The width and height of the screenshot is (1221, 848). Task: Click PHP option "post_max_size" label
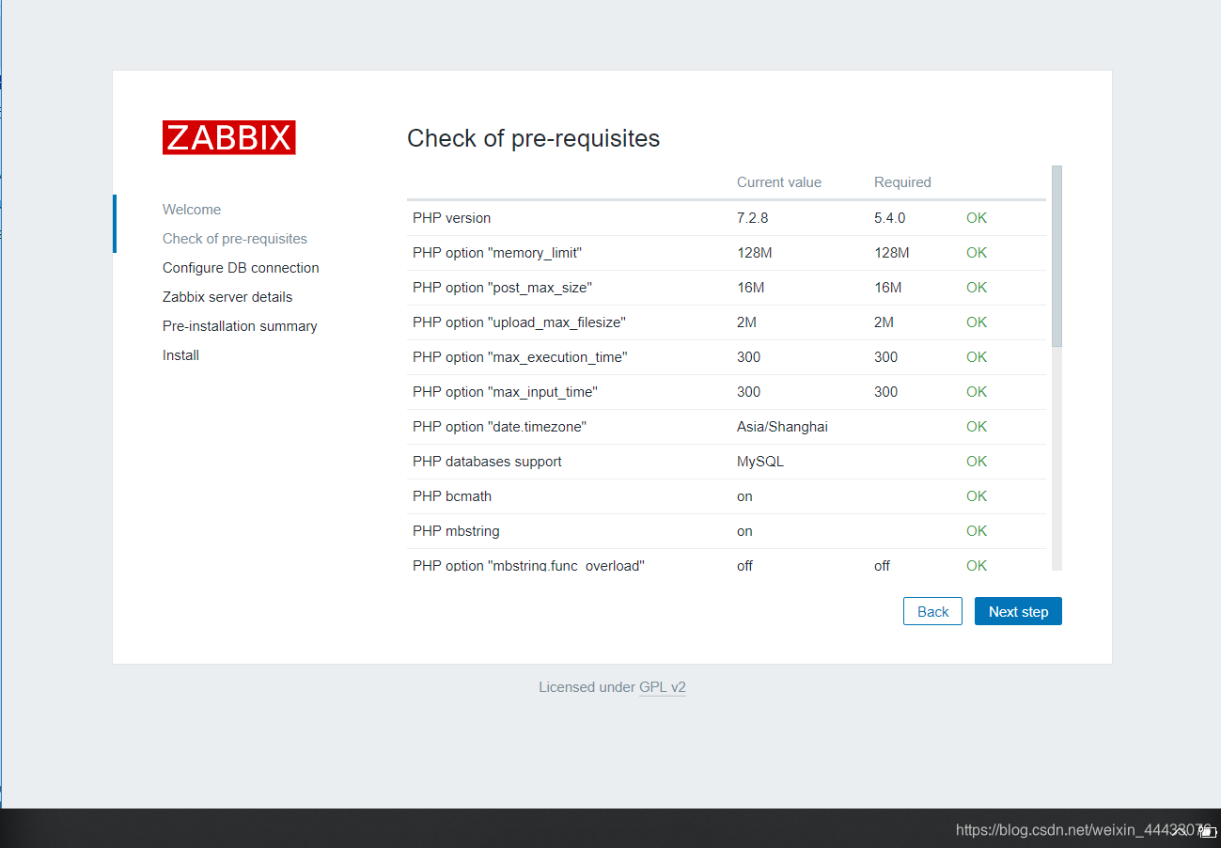coord(502,288)
